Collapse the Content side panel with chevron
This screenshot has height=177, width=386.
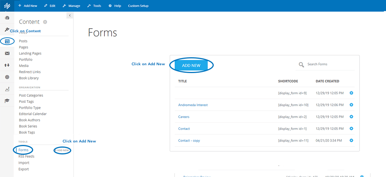click(x=70, y=15)
